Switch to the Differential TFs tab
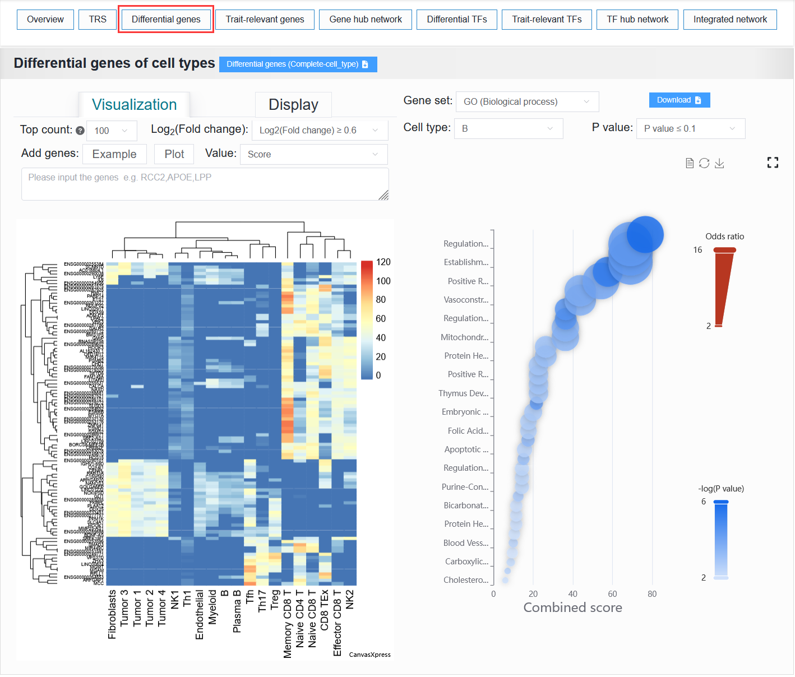The image size is (795, 677). pos(457,19)
